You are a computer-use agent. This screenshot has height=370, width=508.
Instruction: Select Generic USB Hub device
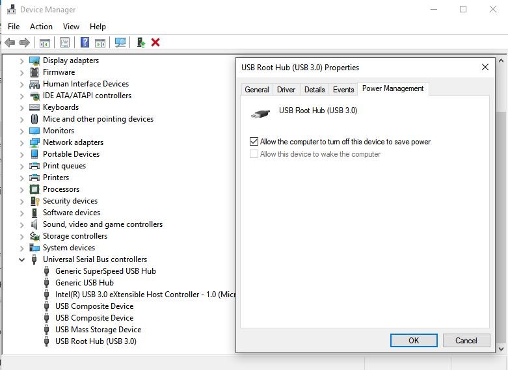point(85,283)
